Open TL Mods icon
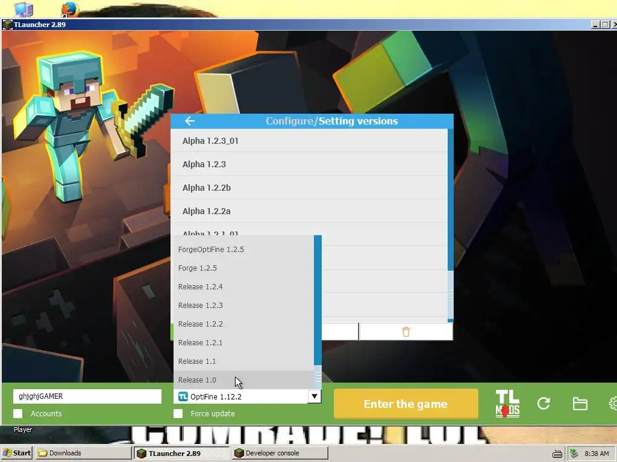This screenshot has width=617, height=462. click(507, 404)
